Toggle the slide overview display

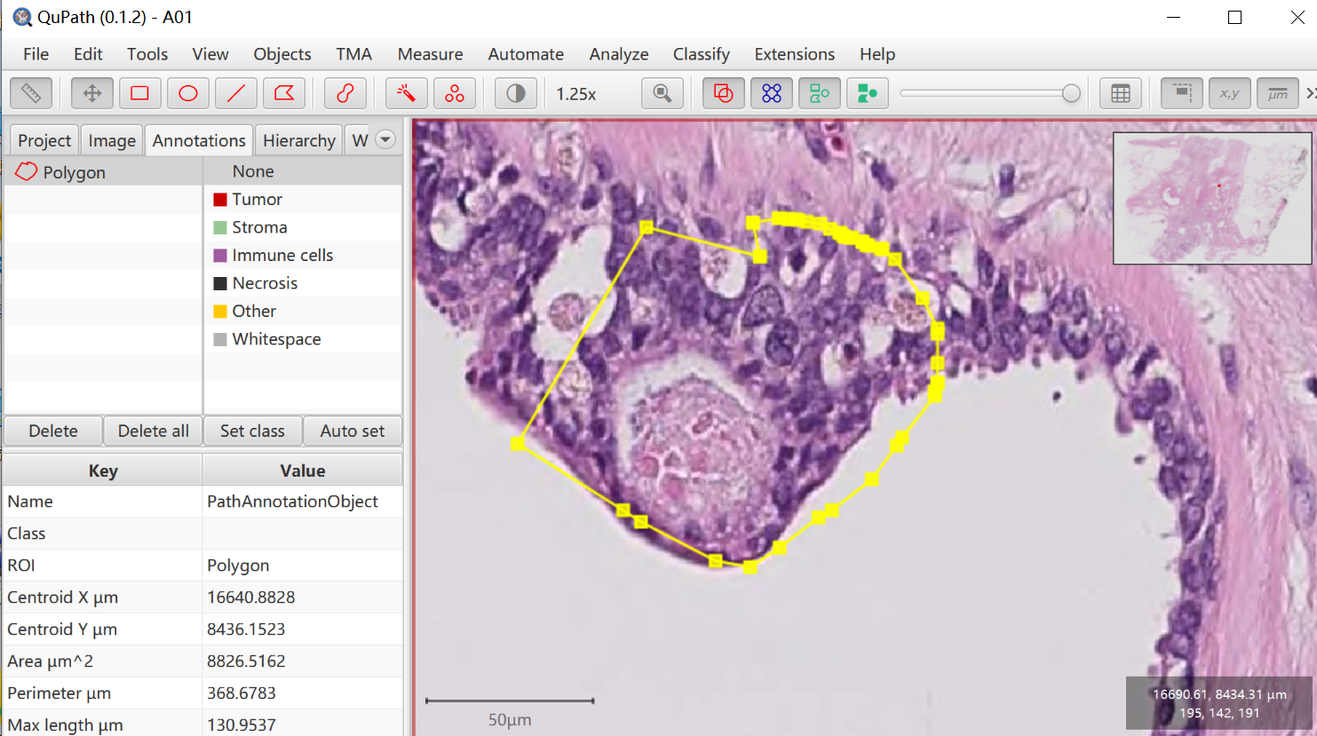1182,93
